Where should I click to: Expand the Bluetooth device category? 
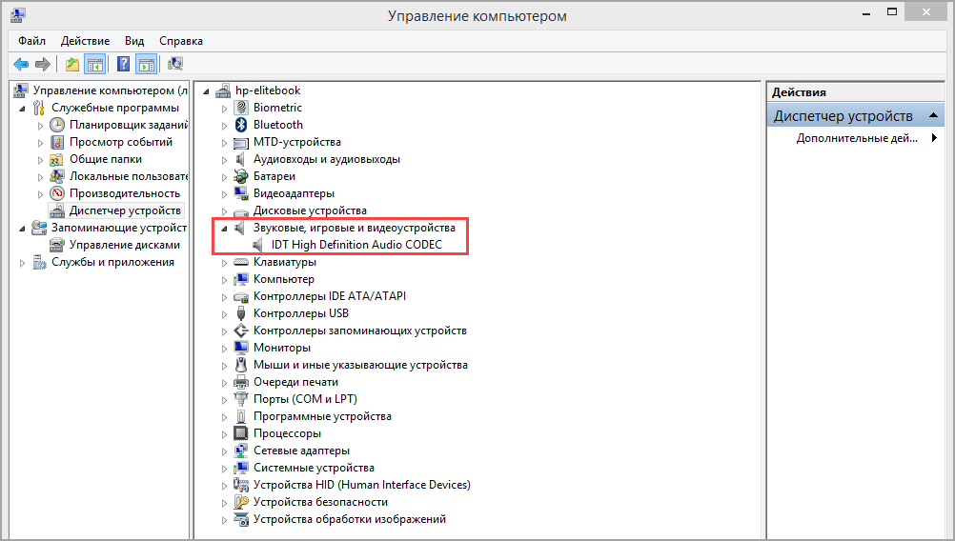[225, 125]
